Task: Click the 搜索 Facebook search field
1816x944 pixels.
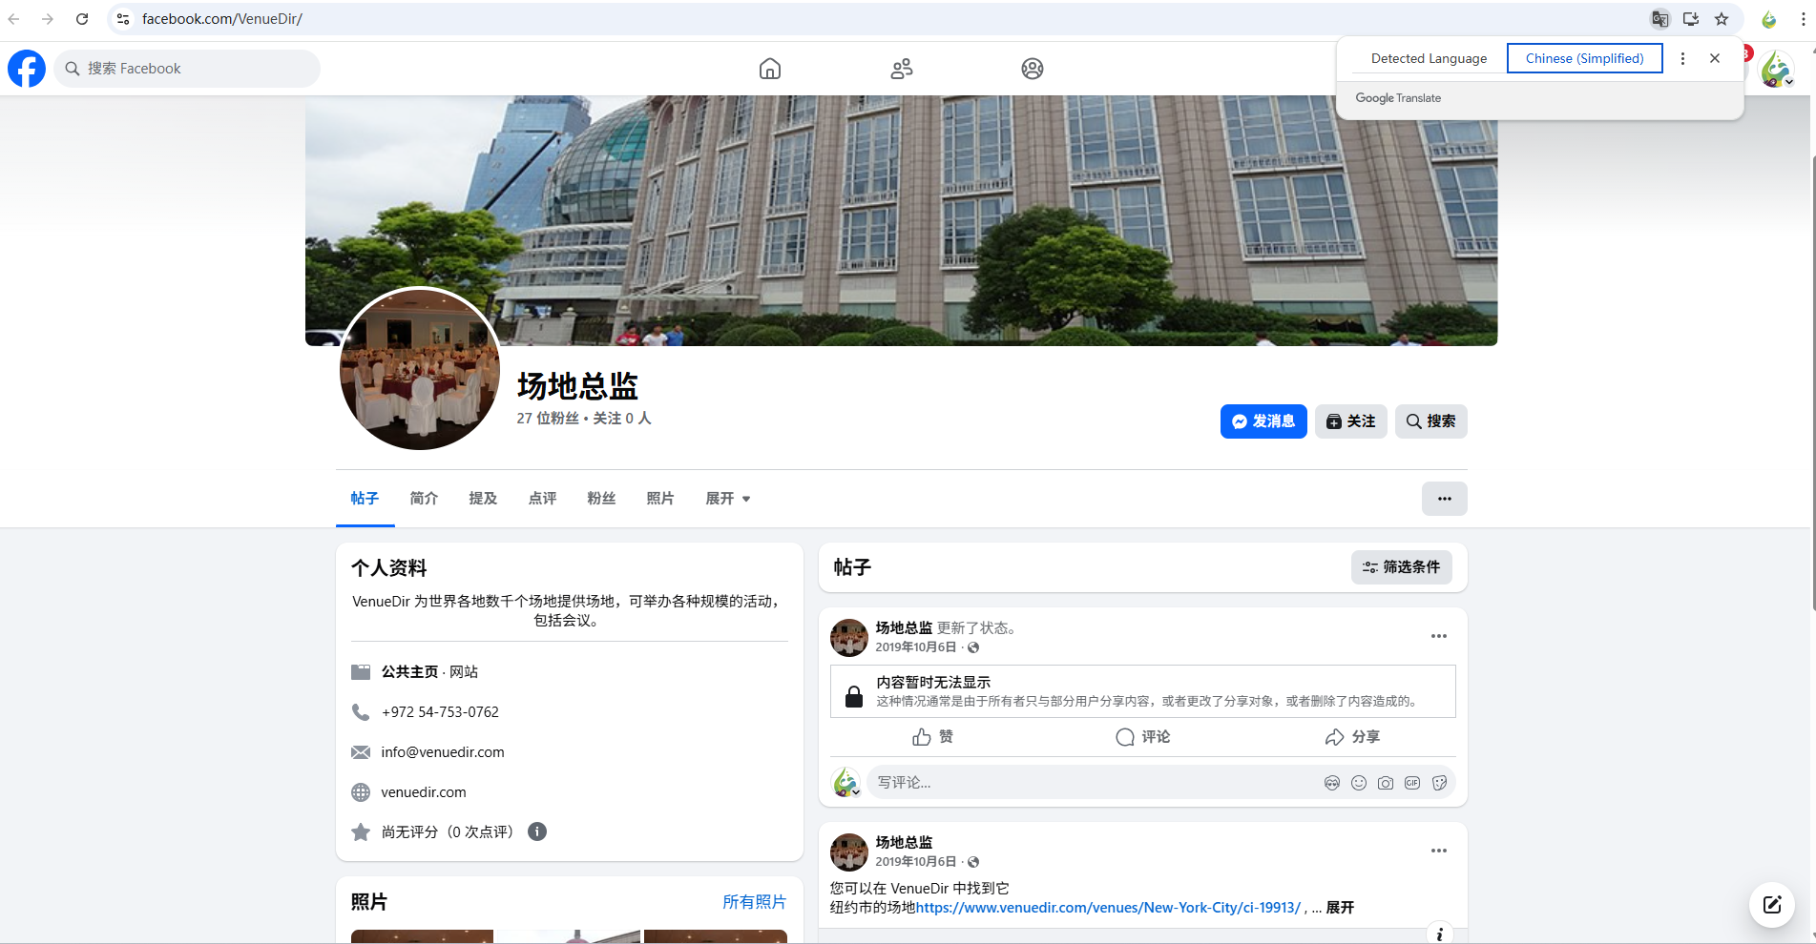Action: click(188, 69)
